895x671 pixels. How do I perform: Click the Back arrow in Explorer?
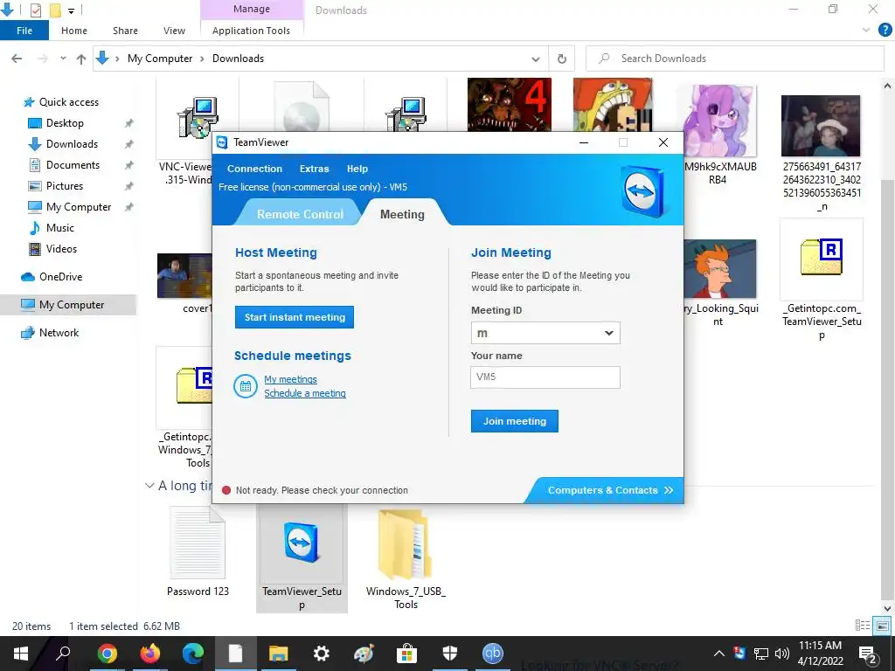click(17, 59)
